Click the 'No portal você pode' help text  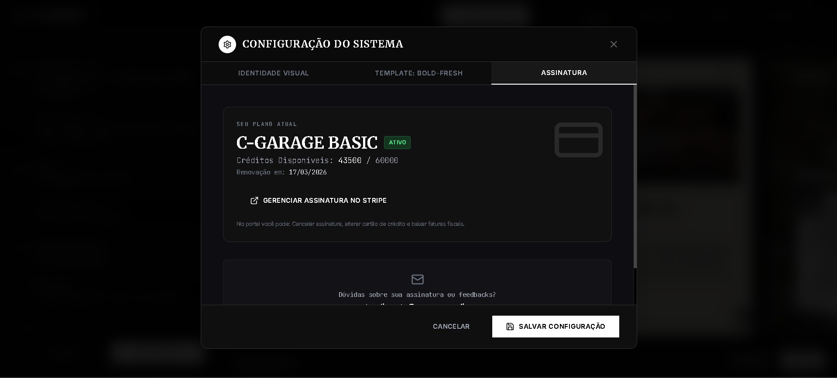coord(350,224)
